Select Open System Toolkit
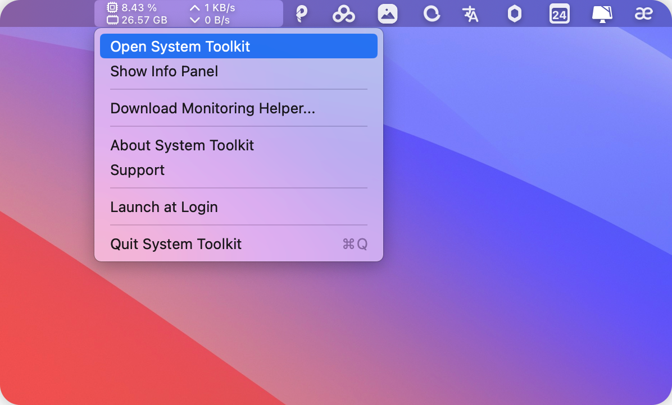The height and width of the screenshot is (405, 672). pos(239,46)
